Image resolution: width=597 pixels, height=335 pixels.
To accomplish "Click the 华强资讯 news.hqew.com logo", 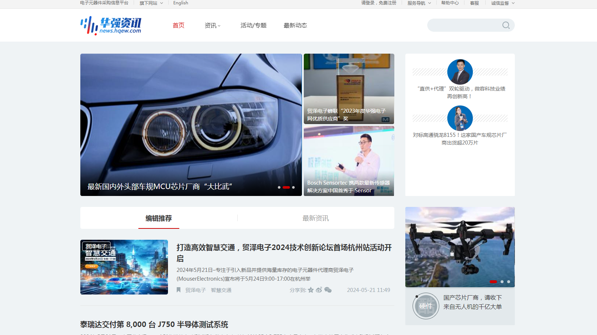I will (111, 25).
